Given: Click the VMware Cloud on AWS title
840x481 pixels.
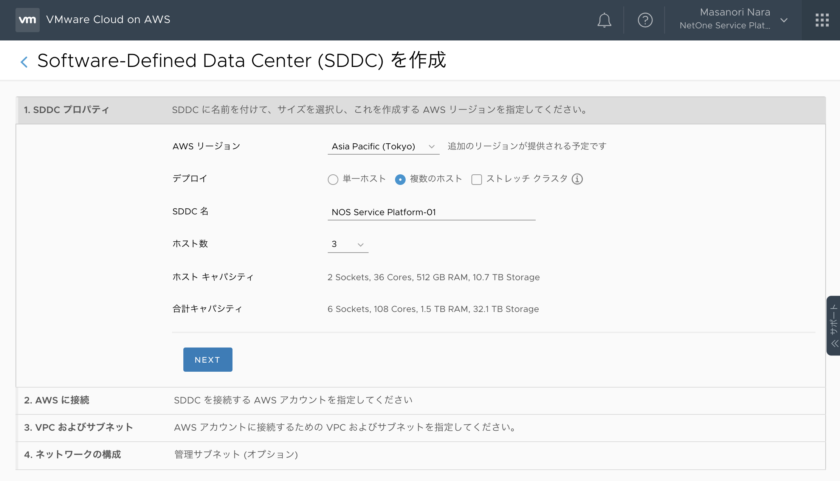Looking at the screenshot, I should 108,20.
